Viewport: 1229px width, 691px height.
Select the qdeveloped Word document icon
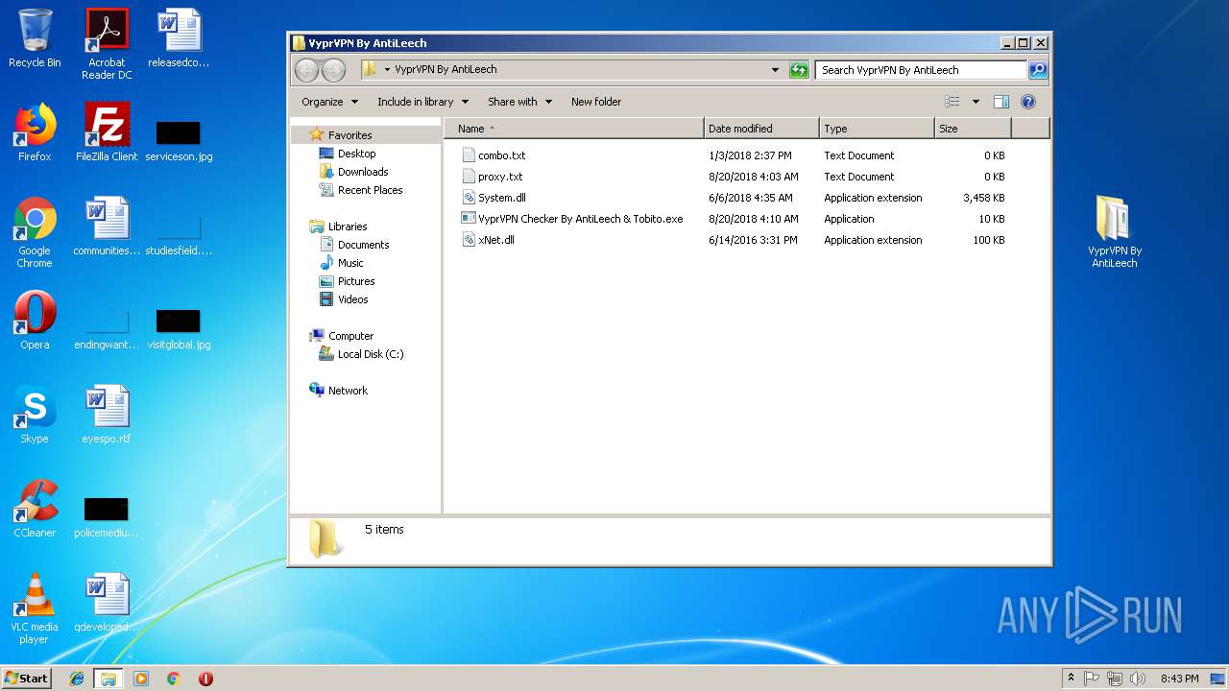[107, 603]
